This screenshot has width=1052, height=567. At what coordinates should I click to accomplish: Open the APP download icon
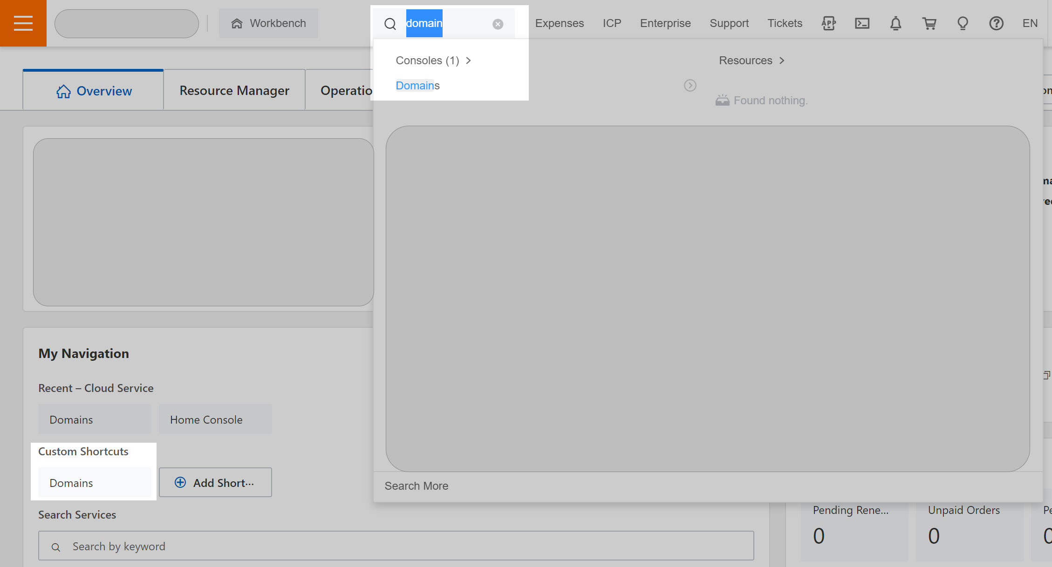click(x=828, y=23)
